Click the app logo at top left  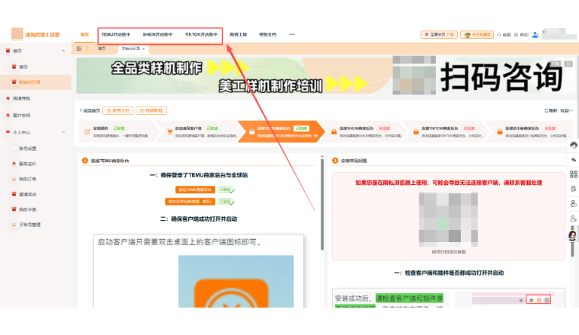17,33
